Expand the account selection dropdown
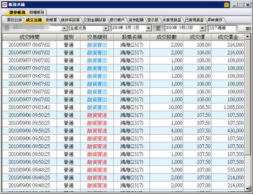 [64, 28]
